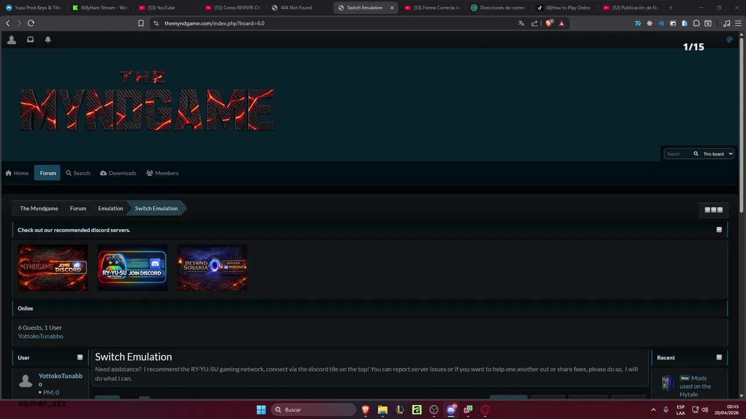This screenshot has height=419, width=746.
Task: Click the RY-YU-SU Join Discord banner
Action: tap(132, 267)
